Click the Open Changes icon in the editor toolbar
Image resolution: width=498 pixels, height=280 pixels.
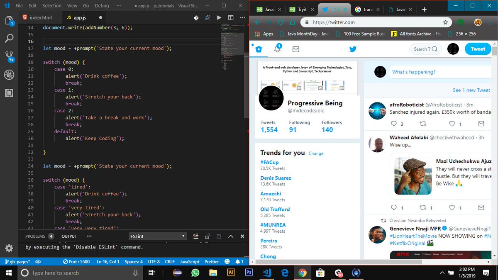208,18
